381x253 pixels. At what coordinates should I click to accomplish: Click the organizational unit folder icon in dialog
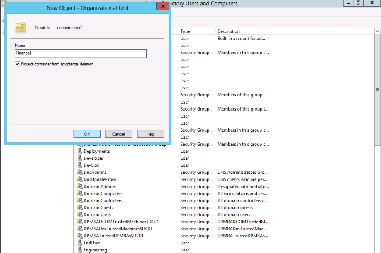coord(20,28)
